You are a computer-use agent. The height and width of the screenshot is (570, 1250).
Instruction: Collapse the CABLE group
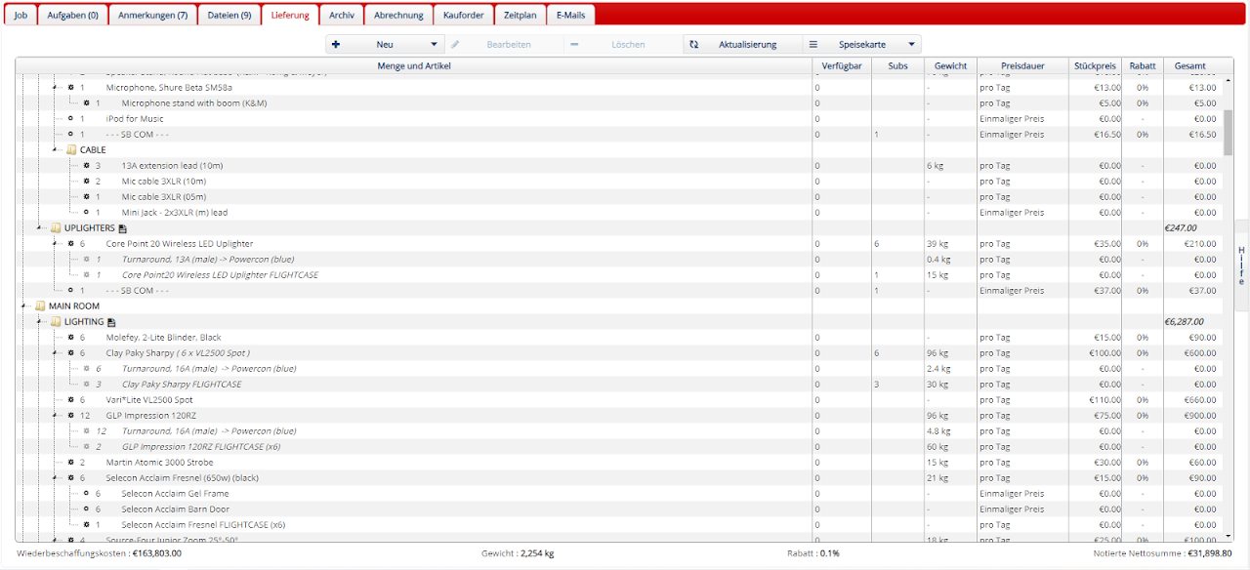pos(55,150)
